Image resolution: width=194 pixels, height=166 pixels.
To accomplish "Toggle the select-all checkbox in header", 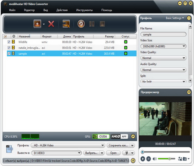I will 5,37.
